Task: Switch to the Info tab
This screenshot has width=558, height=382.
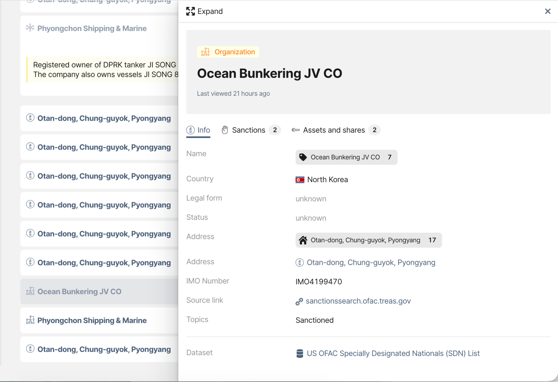Action: [x=198, y=130]
